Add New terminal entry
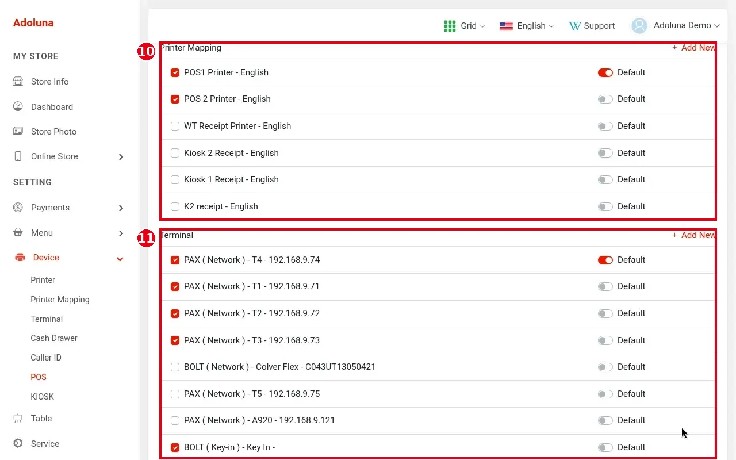The width and height of the screenshot is (736, 460). tap(693, 235)
